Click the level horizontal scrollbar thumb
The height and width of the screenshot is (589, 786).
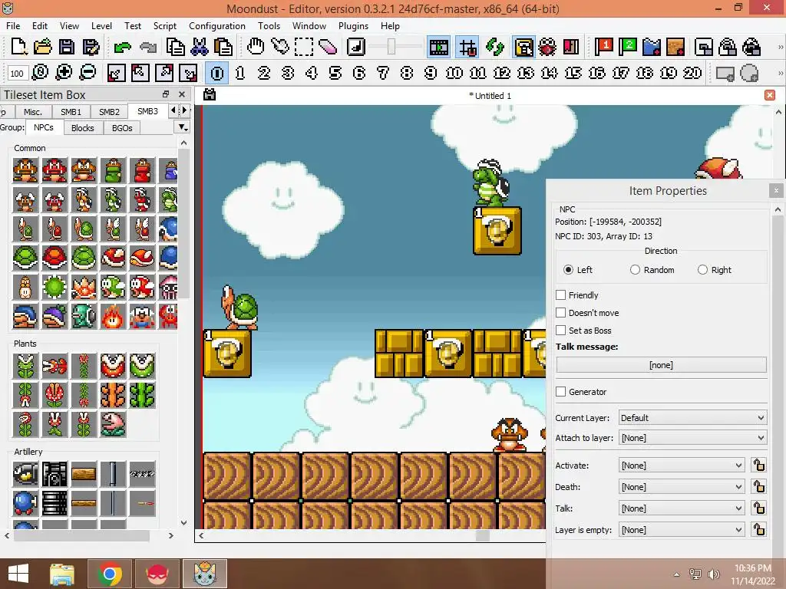coord(482,535)
